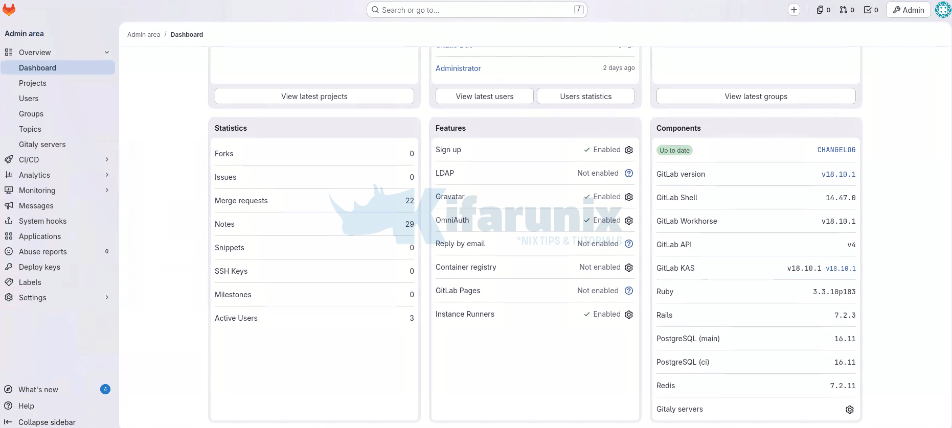Click the GitLab fox logo
The height and width of the screenshot is (428, 952).
pyautogui.click(x=9, y=9)
